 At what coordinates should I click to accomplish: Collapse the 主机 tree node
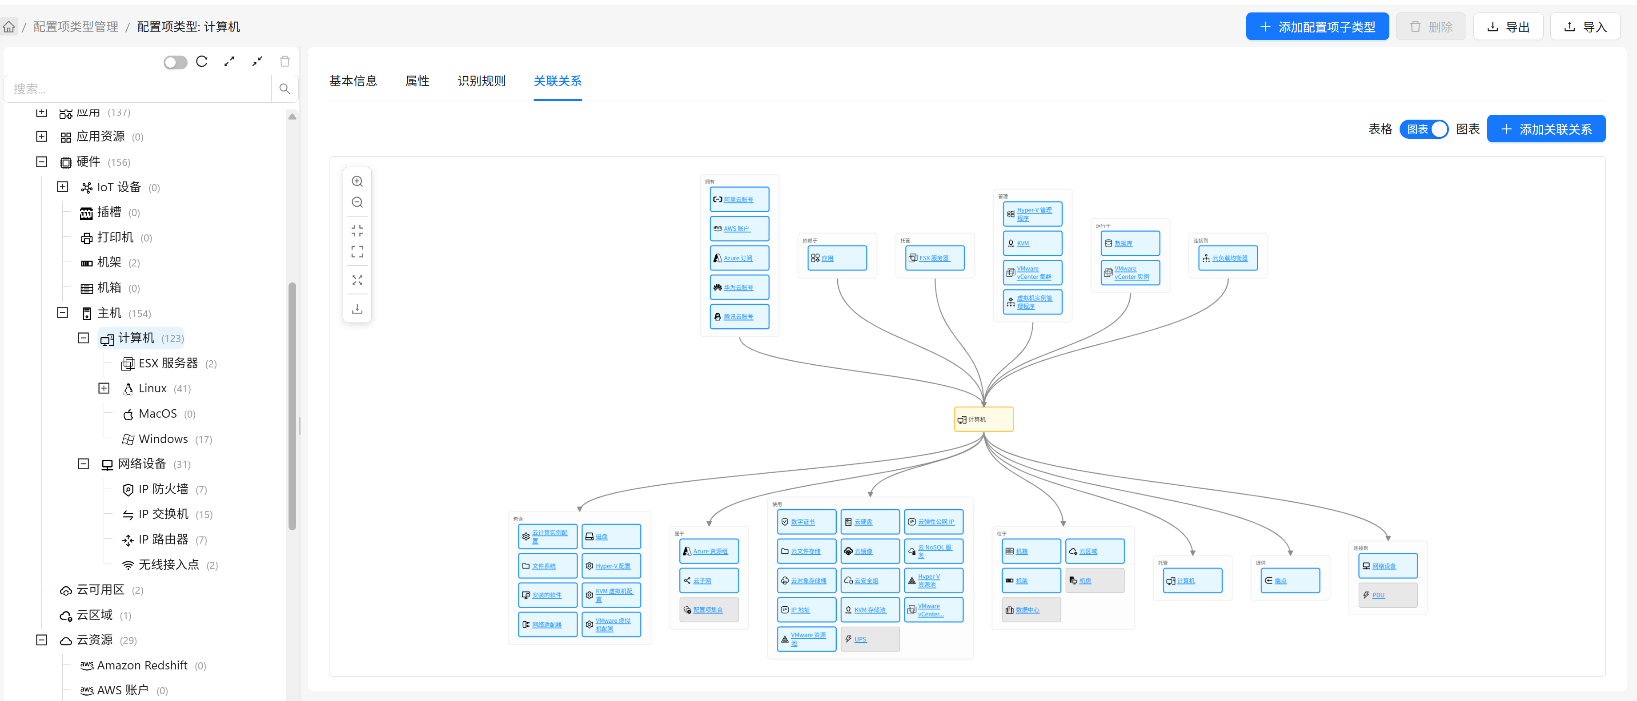tap(62, 313)
